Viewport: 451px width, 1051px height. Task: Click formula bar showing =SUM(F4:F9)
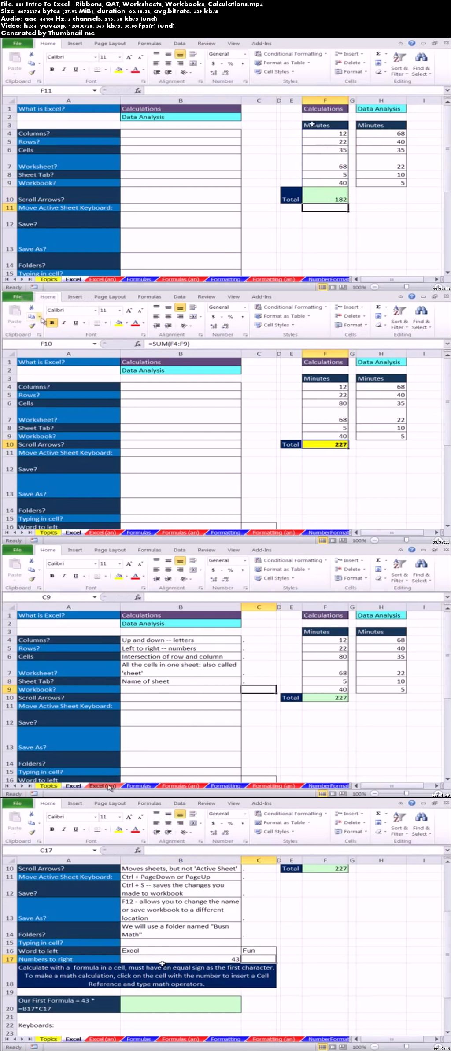295,344
